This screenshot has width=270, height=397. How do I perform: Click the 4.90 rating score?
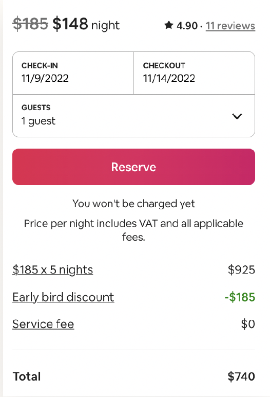[x=187, y=26]
